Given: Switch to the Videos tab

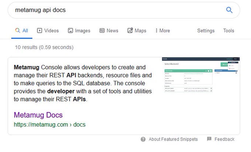Looking at the screenshot, I should (x=48, y=31).
